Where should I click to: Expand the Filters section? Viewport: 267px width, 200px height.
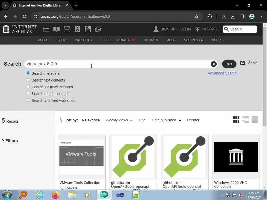10,141
